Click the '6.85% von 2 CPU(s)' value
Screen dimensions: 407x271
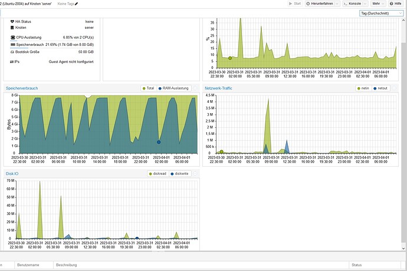pos(78,37)
